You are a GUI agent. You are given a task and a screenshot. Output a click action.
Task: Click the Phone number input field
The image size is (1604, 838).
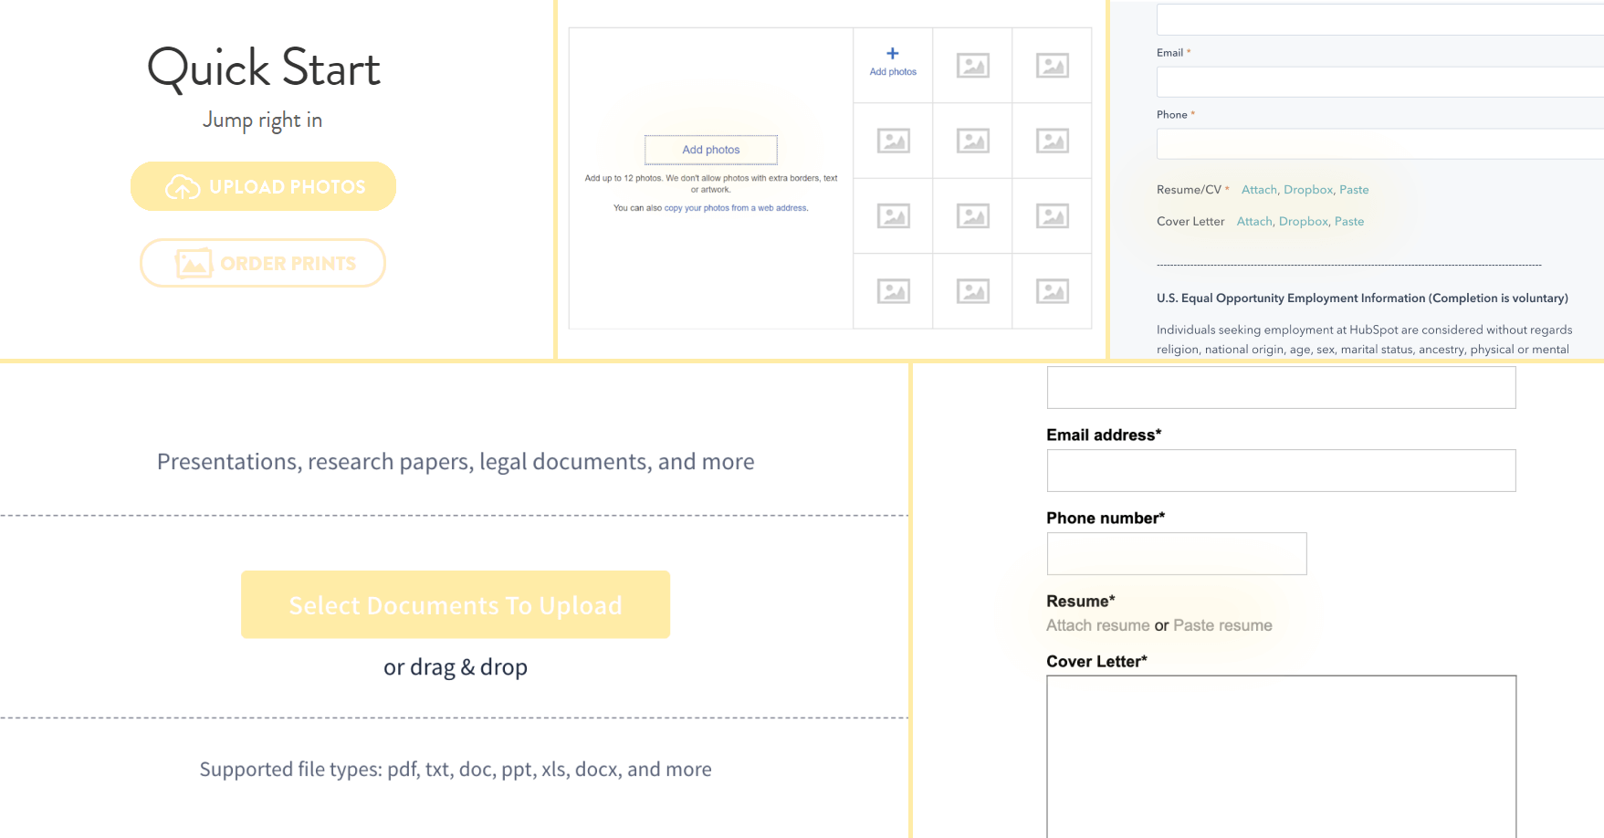[1176, 553]
